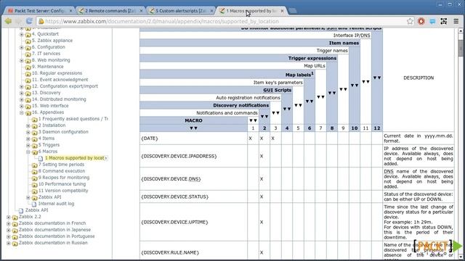Open 7 Setting time periods link
Viewport: 465px width, 261px height.
(x=61, y=165)
